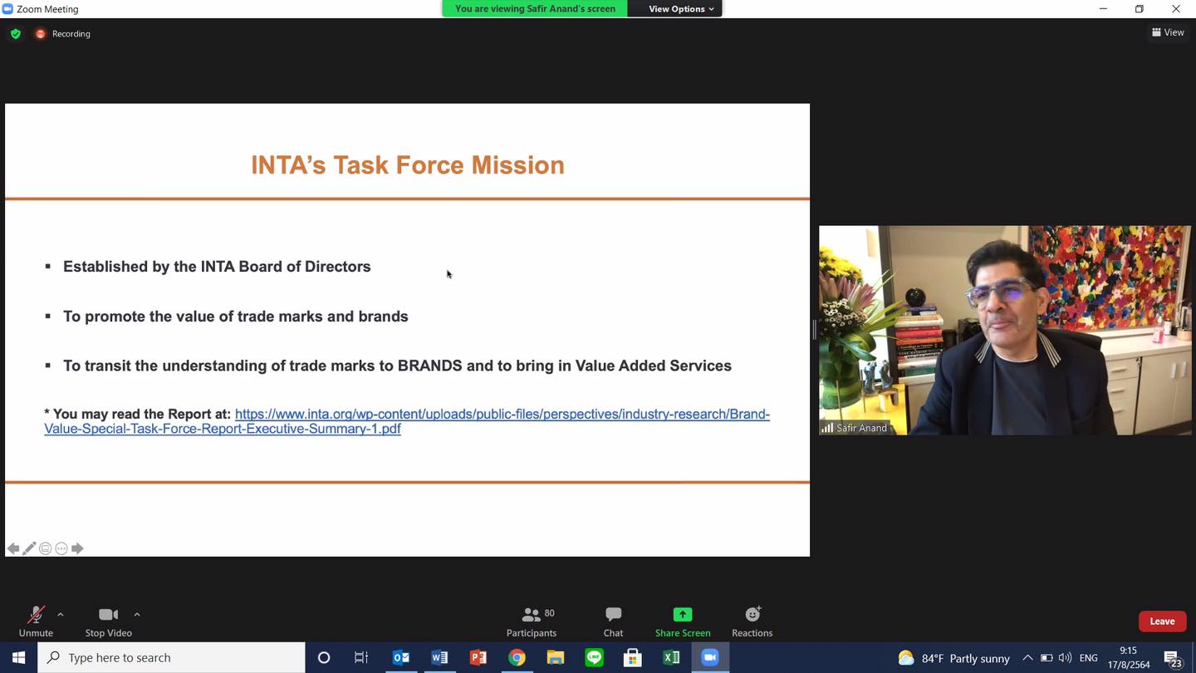
Task: Open Task View on taskbar
Action: pos(361,657)
